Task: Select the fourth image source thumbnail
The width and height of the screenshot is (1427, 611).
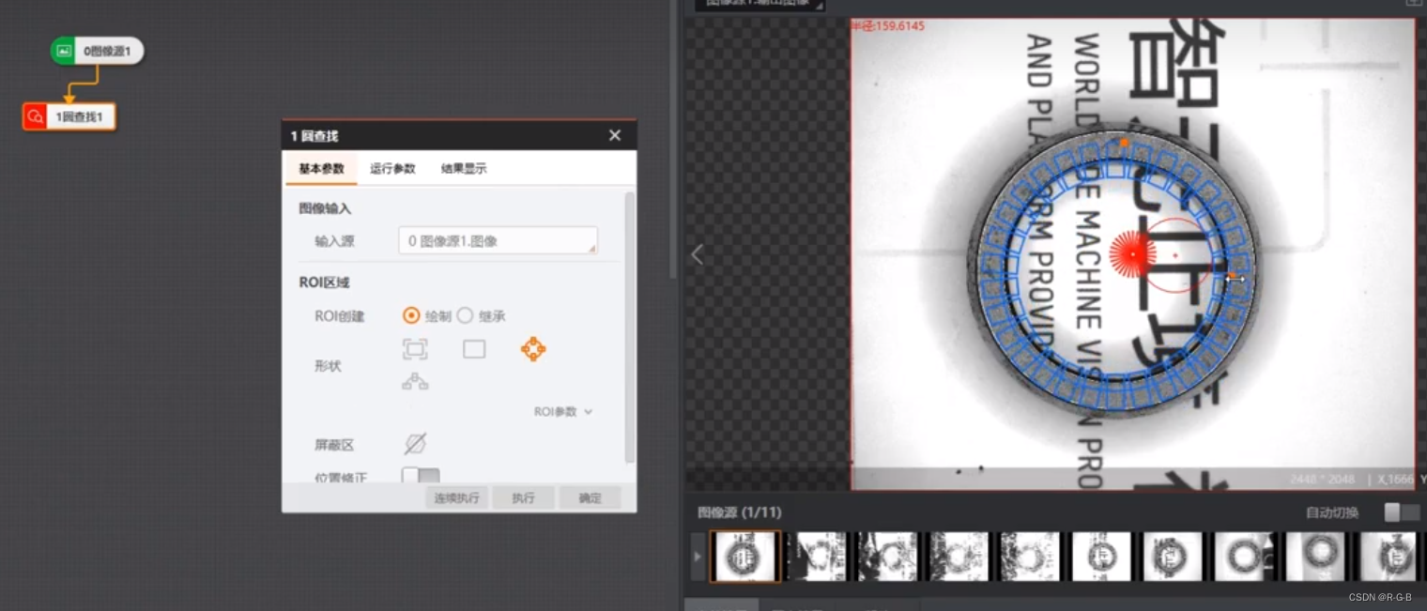Action: tap(959, 557)
